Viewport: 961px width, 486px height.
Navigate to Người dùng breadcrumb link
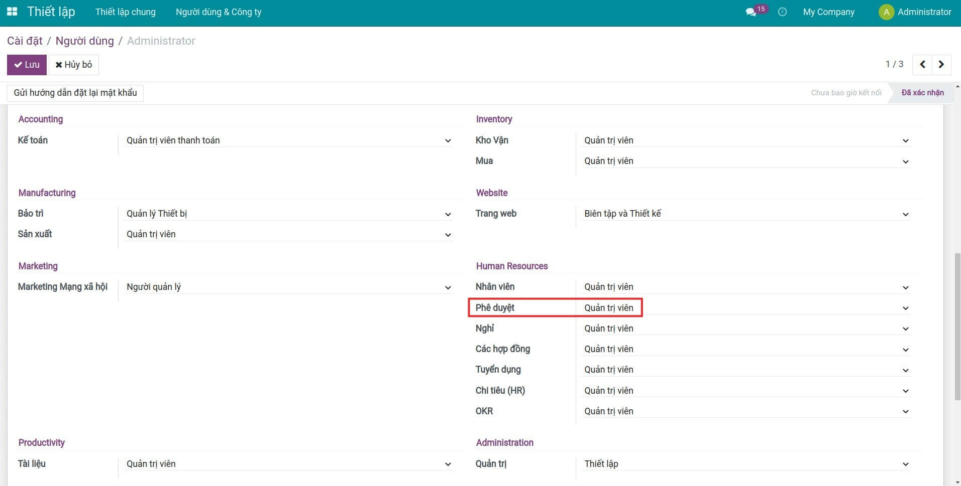(x=84, y=41)
